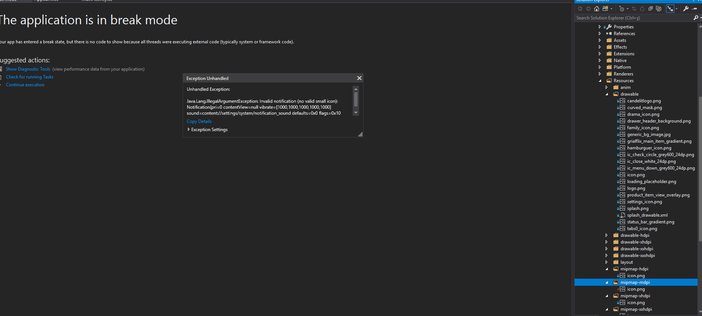
Task: Click the Back arrow in Solution Explorer toolbar
Action: 580,9
